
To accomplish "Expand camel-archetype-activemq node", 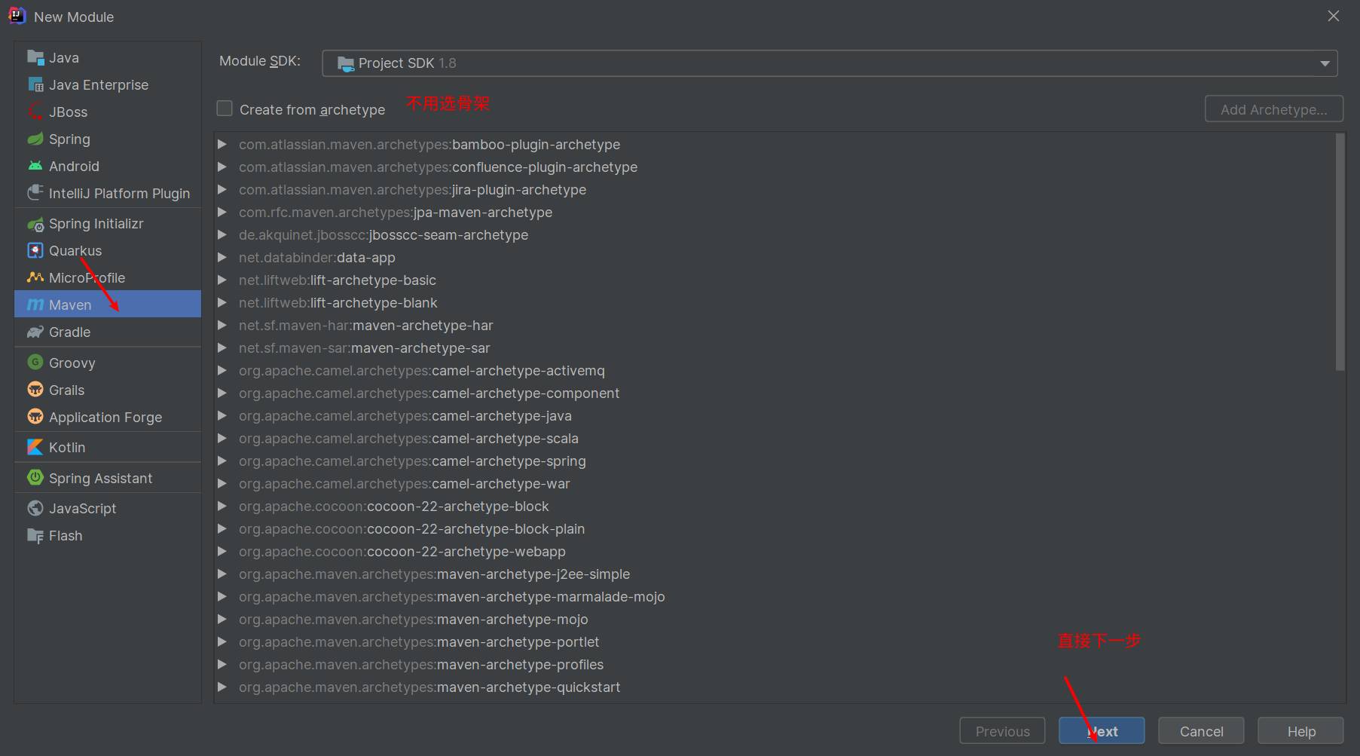I will tap(222, 370).
